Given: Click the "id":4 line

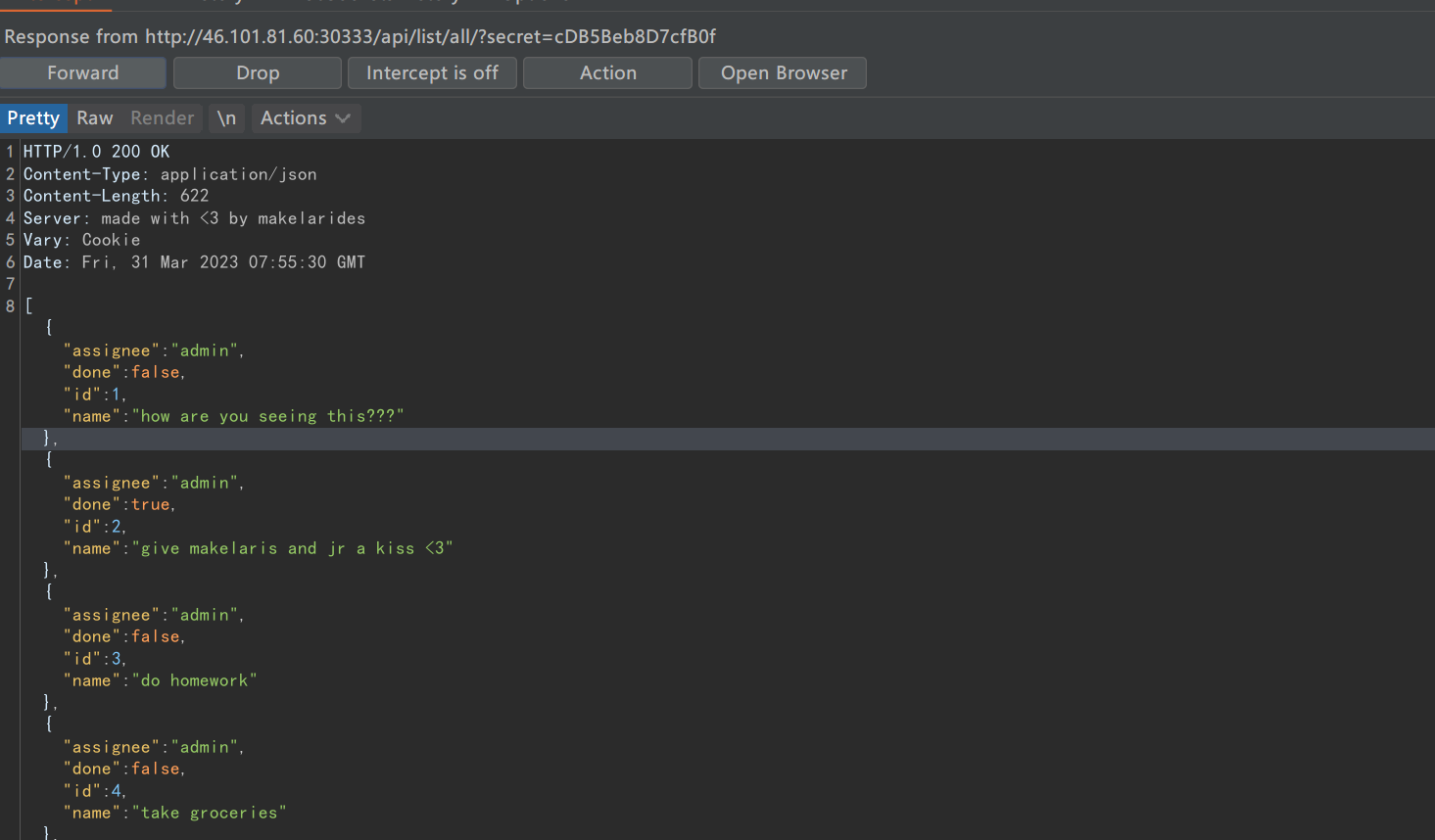Looking at the screenshot, I should click(x=95, y=791).
